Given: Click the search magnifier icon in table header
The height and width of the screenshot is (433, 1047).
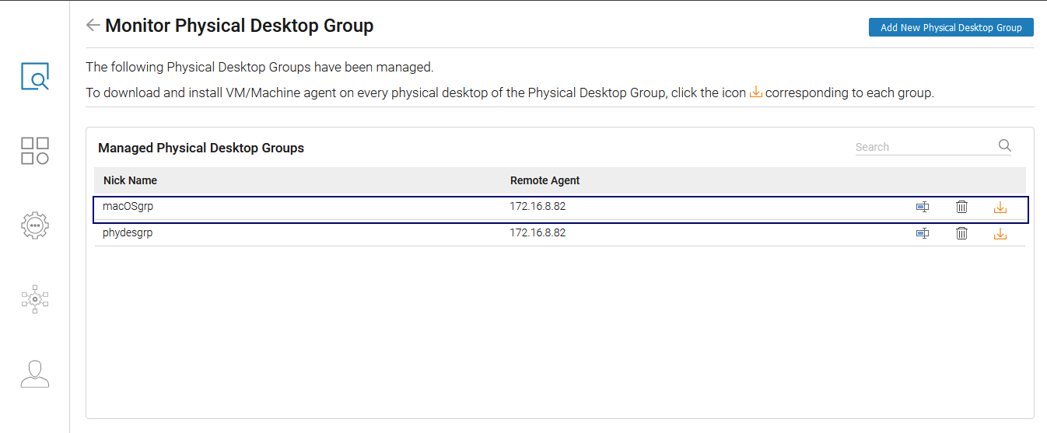Looking at the screenshot, I should [1004, 145].
